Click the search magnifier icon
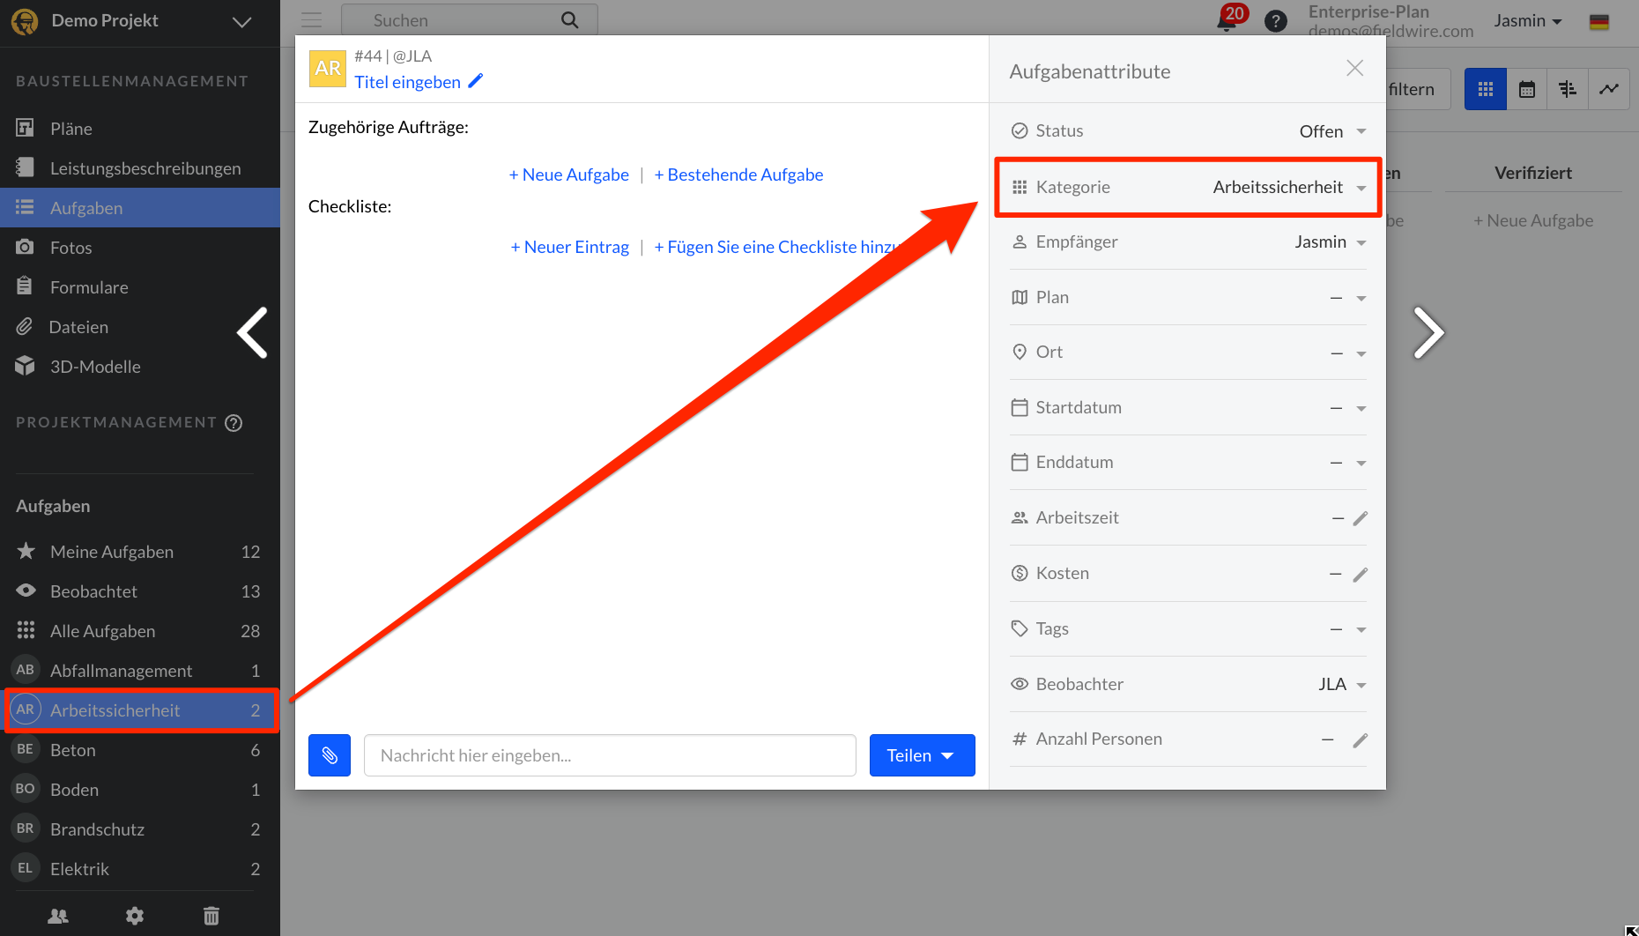Viewport: 1639px width, 936px height. (570, 19)
